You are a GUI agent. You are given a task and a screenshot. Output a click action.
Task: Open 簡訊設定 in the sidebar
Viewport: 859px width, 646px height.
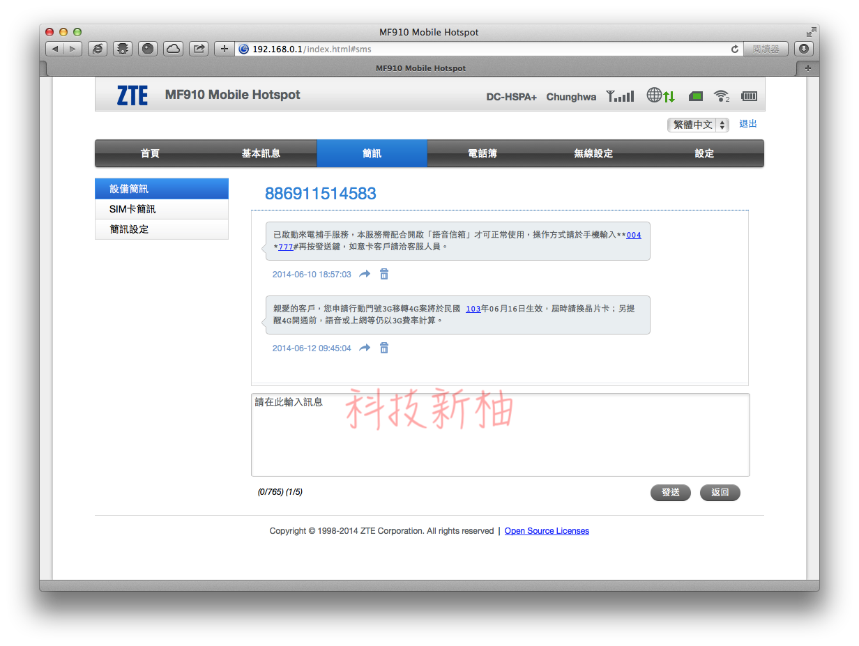coord(162,229)
